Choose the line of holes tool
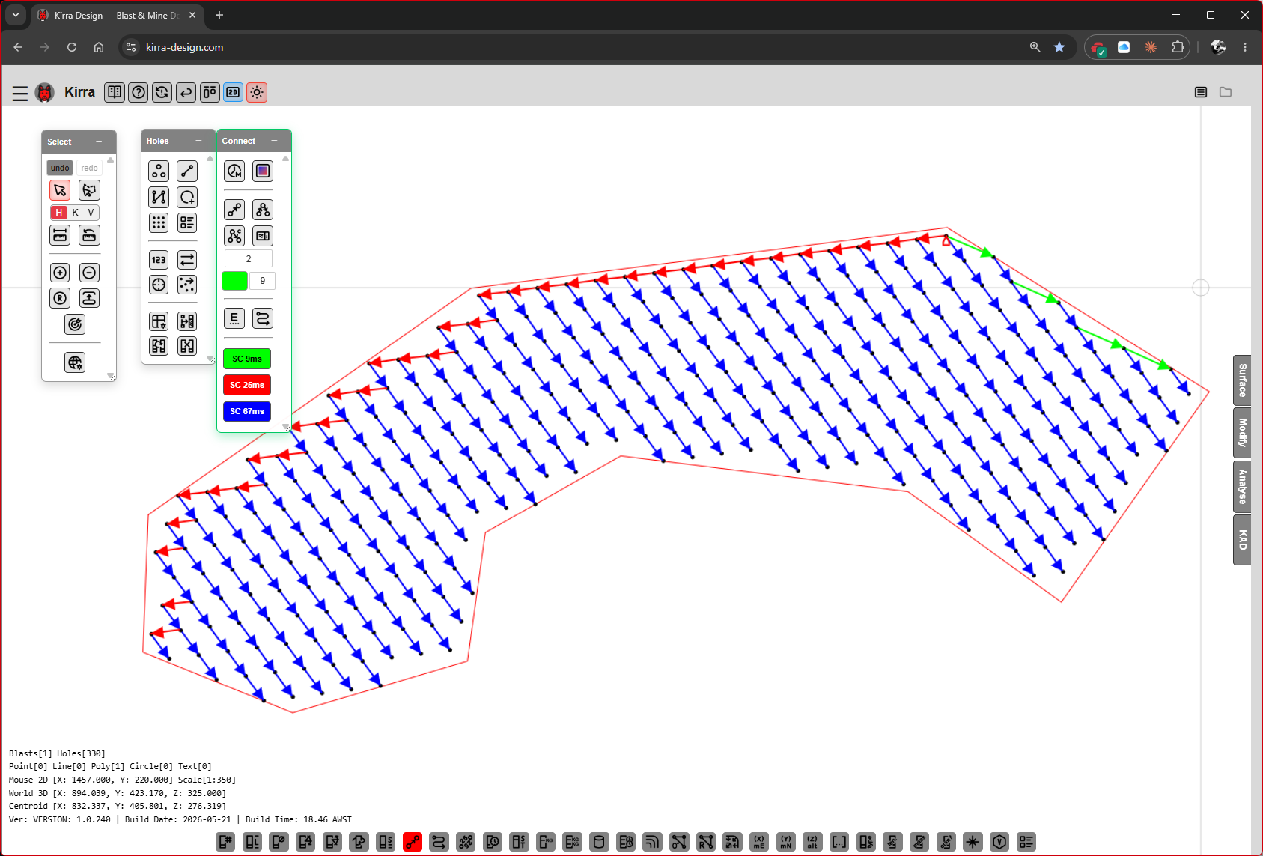This screenshot has width=1263, height=856. 187,171
